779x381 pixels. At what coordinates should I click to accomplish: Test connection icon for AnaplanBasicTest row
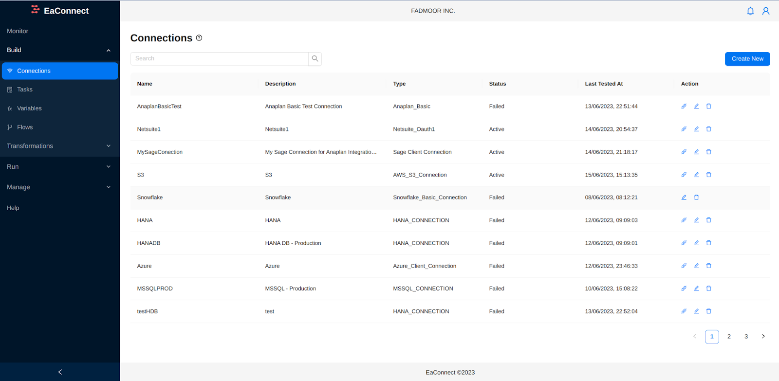click(684, 106)
